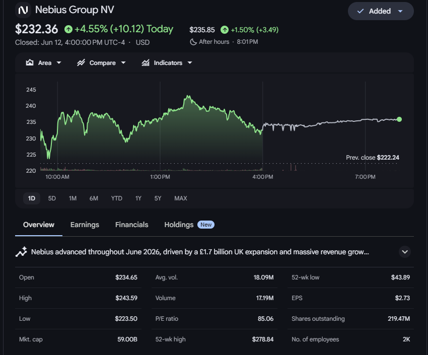Switch to the Earnings tab
This screenshot has width=428, height=355.
tap(85, 225)
